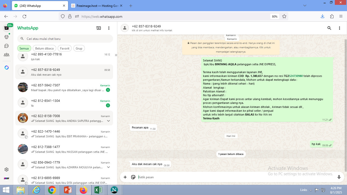
Task: Open chat +62 895-4130-77816
Action: pyautogui.click(x=64, y=57)
